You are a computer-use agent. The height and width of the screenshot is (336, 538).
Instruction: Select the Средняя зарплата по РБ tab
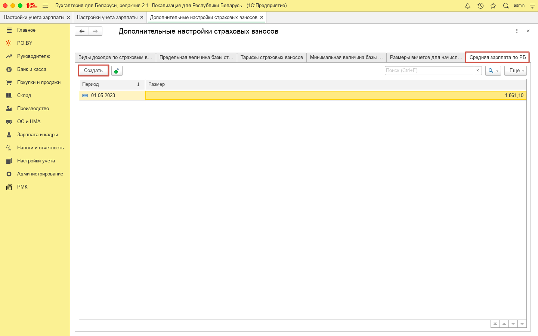pos(497,57)
